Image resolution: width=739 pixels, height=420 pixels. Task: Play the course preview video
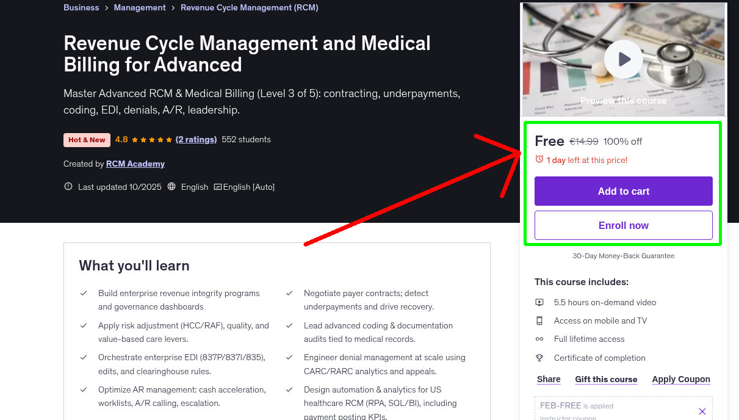(623, 59)
